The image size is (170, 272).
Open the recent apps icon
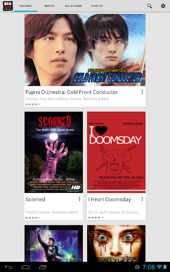pos(42,267)
